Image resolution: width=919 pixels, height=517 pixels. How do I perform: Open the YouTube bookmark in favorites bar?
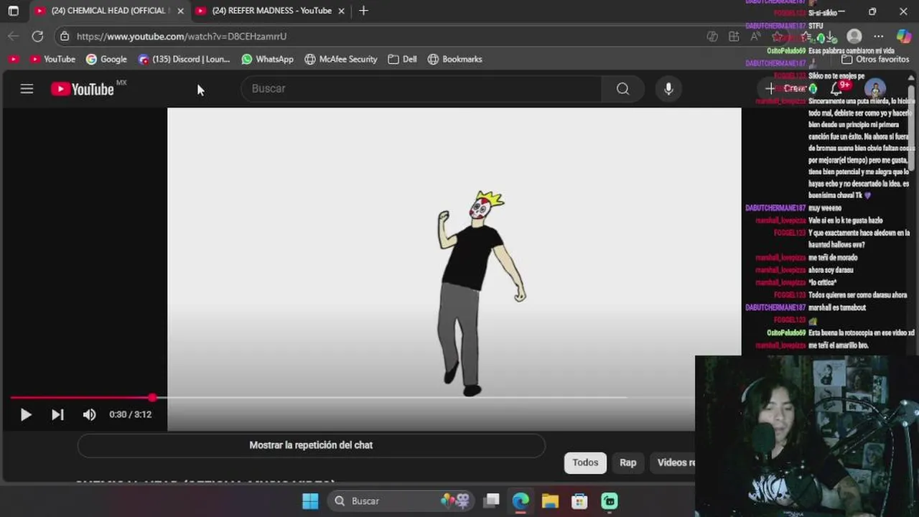(x=52, y=60)
